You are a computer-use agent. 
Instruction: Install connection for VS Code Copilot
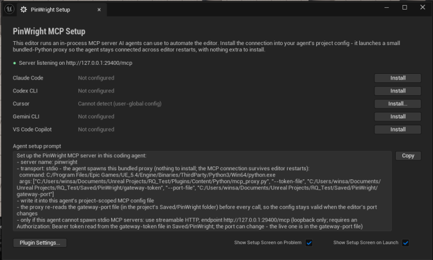(397, 130)
